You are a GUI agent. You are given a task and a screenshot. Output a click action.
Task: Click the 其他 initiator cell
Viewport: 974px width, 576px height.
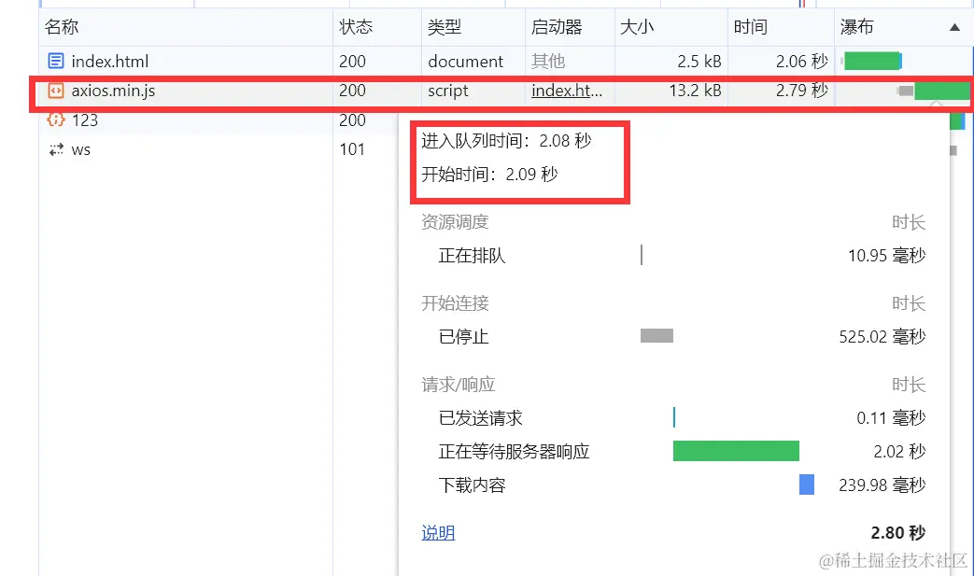[x=548, y=61]
